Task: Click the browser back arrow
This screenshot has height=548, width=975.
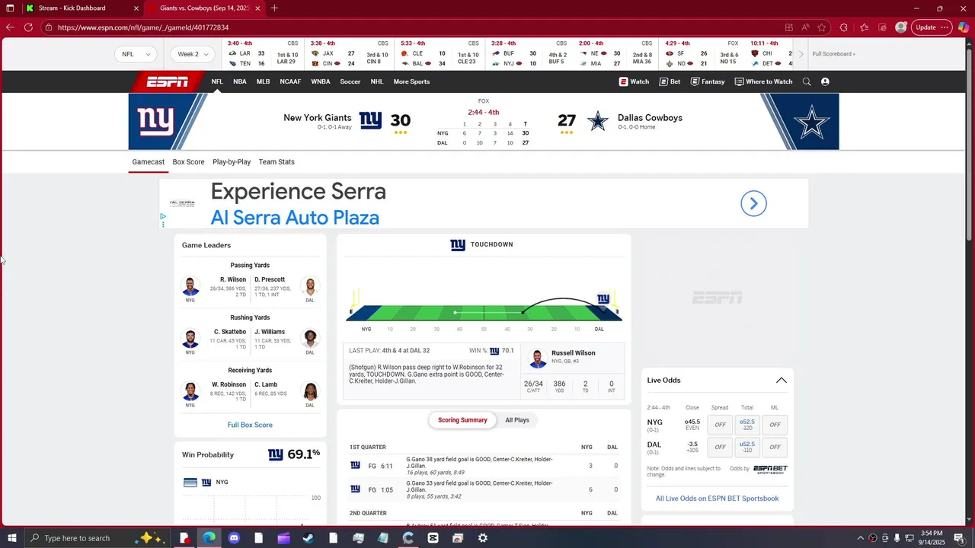Action: [x=9, y=27]
